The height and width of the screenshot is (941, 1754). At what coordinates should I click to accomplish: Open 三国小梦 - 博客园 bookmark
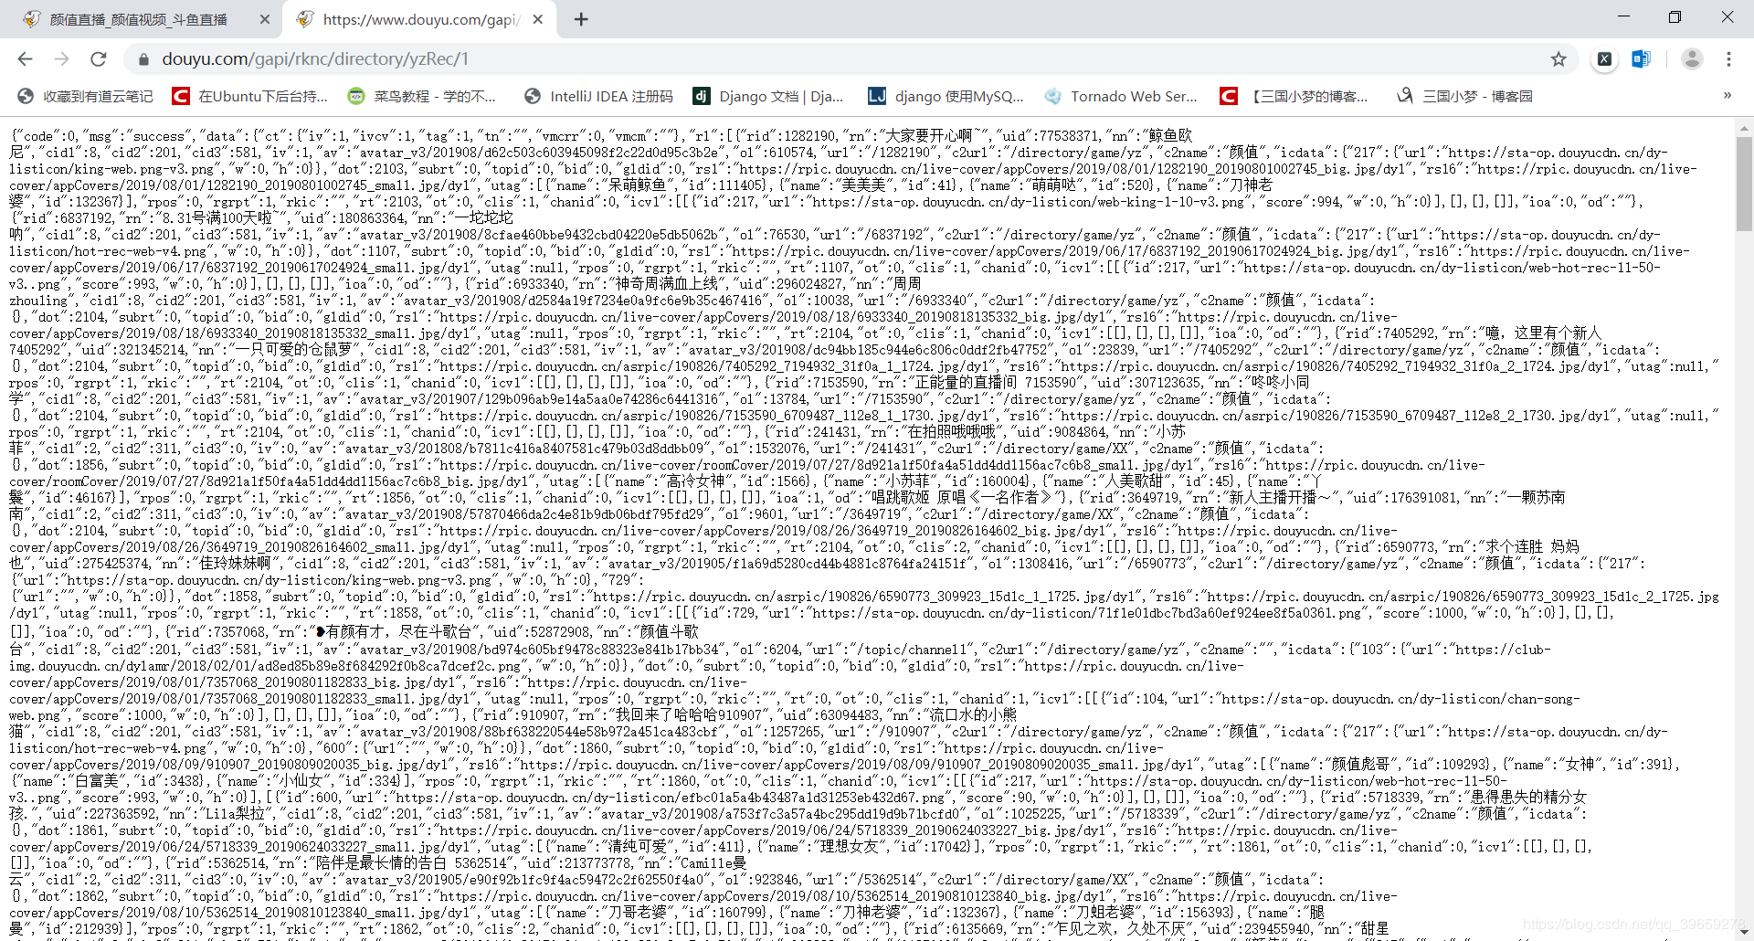[1464, 96]
